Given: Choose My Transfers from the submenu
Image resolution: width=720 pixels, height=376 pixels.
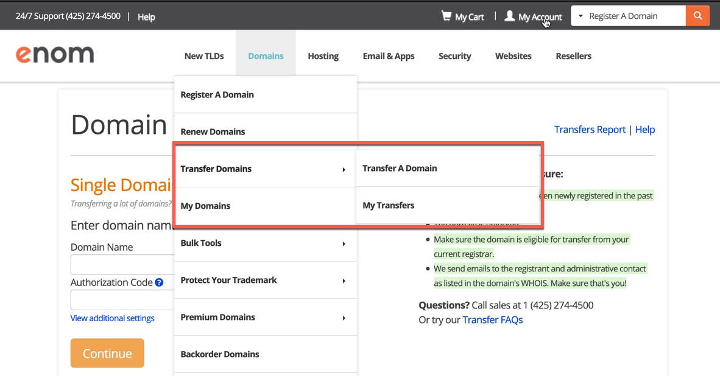Looking at the screenshot, I should pos(389,205).
